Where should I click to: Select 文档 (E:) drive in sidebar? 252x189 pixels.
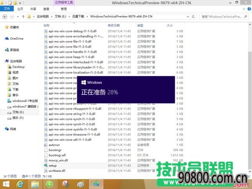(x=16, y=112)
